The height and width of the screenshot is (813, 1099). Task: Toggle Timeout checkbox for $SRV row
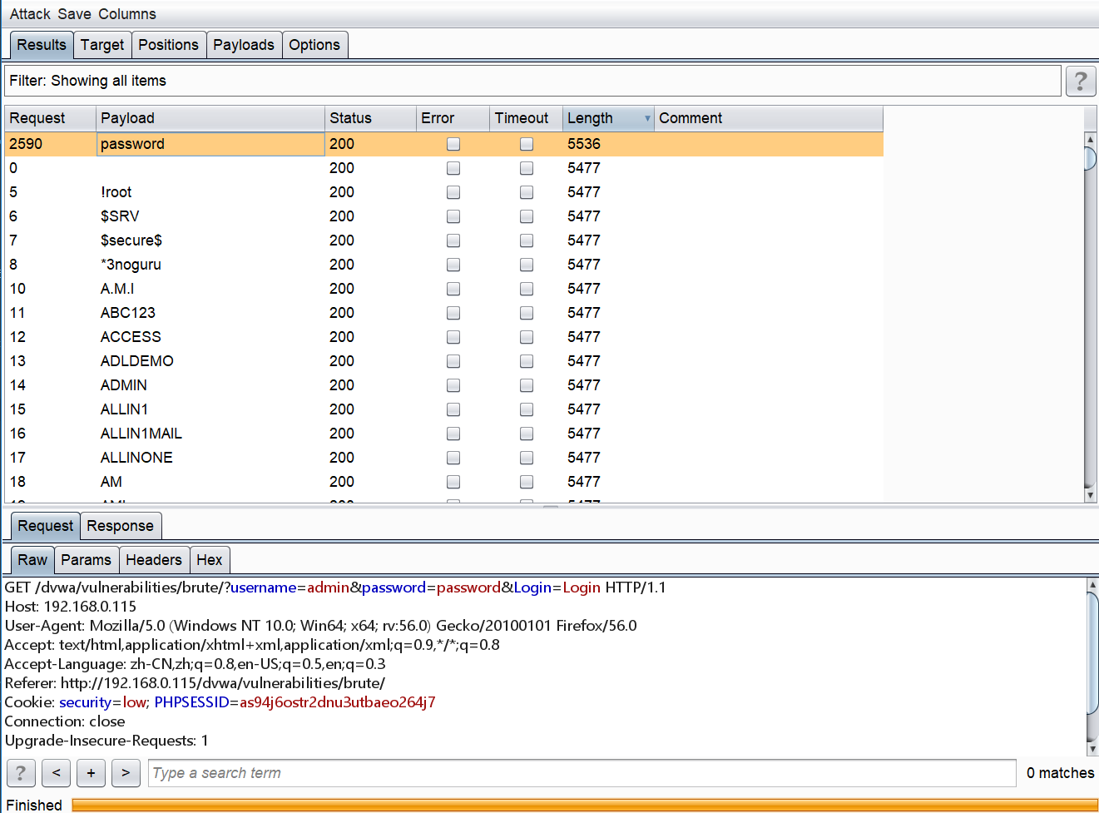[x=527, y=216]
